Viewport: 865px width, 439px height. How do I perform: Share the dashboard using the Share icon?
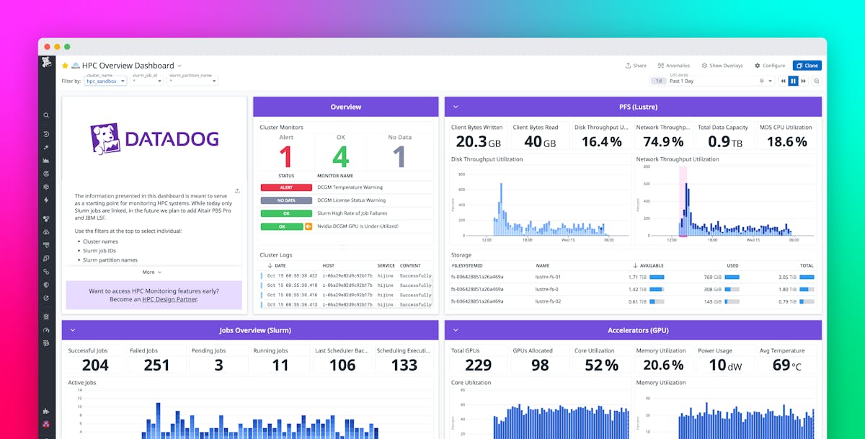pos(635,65)
